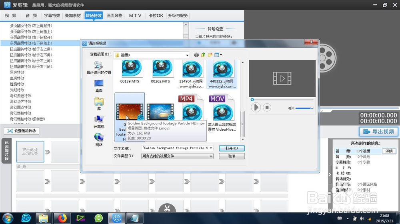Select the blue sky video thumbnail
Screen dimensions: 400x224
point(160,111)
